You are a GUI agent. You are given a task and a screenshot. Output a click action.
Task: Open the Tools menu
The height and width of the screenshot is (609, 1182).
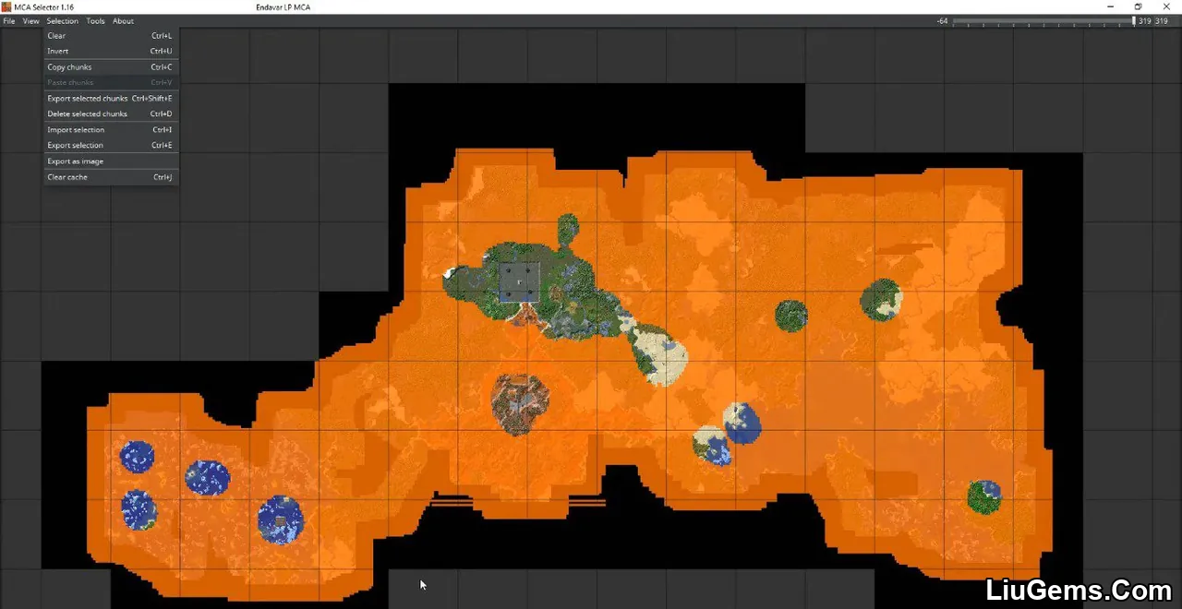(x=96, y=21)
